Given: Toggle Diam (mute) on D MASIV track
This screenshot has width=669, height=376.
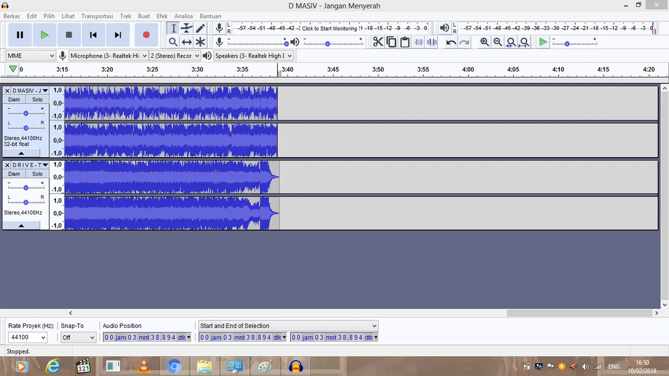Looking at the screenshot, I should tap(14, 100).
